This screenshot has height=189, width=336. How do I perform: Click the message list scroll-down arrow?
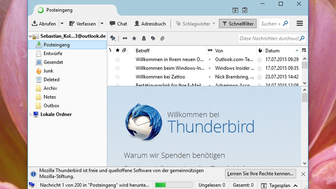(x=305, y=83)
